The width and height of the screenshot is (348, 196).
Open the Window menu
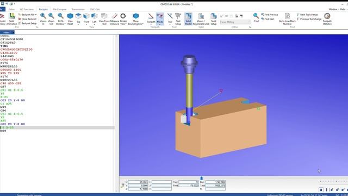point(333,9)
